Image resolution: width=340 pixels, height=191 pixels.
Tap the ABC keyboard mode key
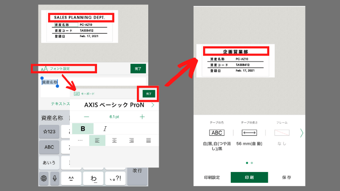[x=49, y=147]
